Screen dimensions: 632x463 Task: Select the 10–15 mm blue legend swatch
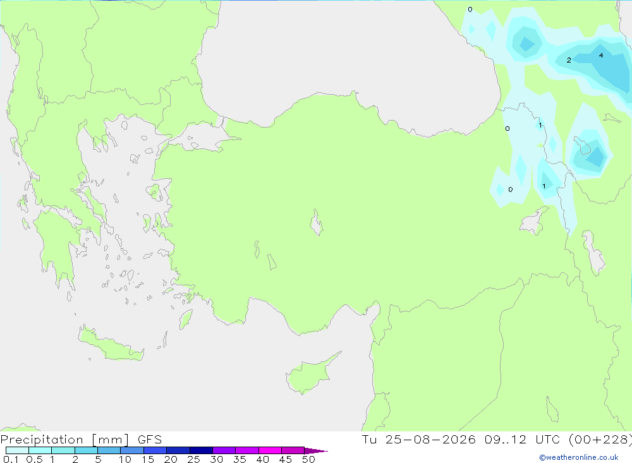click(132, 450)
